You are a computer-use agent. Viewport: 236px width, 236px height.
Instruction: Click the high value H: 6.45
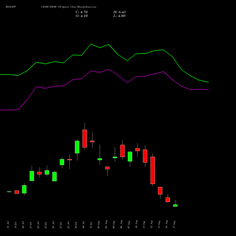click(119, 12)
